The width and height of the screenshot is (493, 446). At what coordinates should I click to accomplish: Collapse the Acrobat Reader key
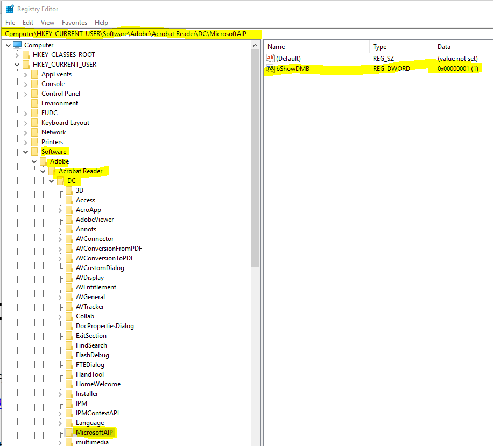click(43, 171)
